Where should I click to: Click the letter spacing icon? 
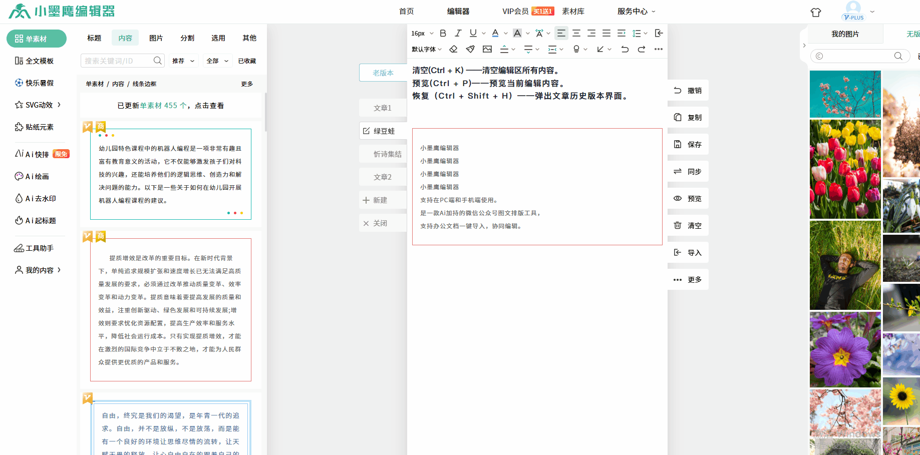coord(539,33)
